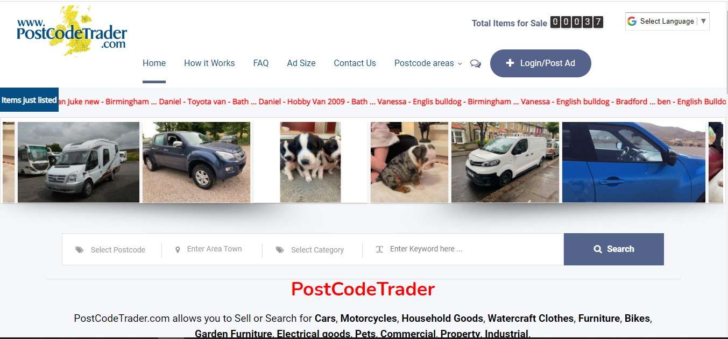728x339 pixels.
Task: Click the location pin icon by Area Town
Action: [x=178, y=250]
